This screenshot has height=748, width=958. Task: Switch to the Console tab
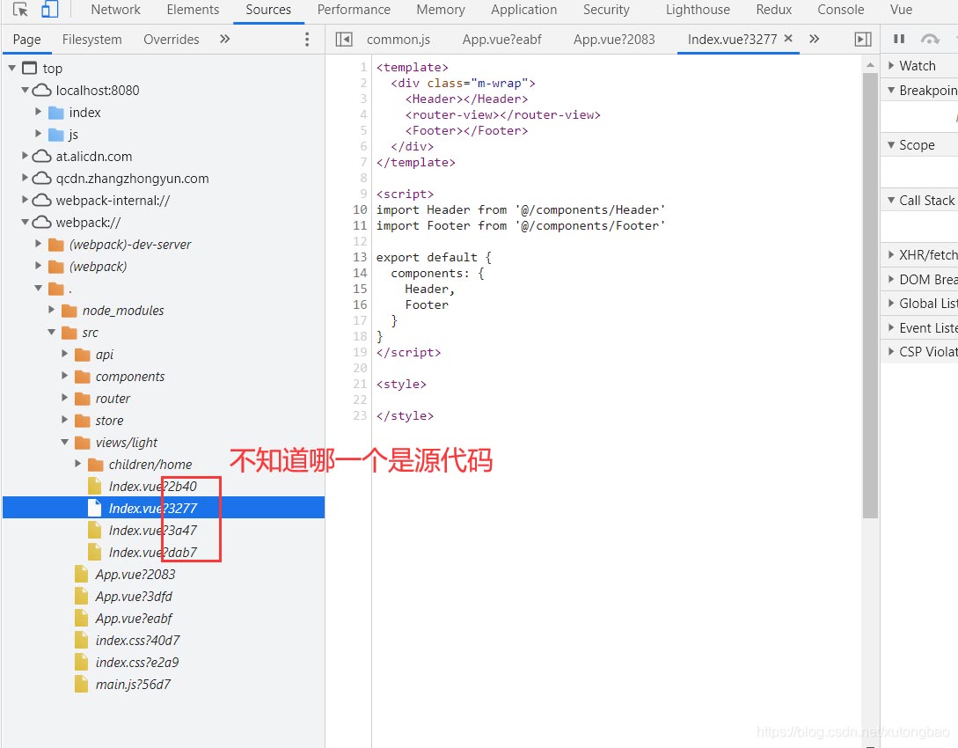[840, 10]
